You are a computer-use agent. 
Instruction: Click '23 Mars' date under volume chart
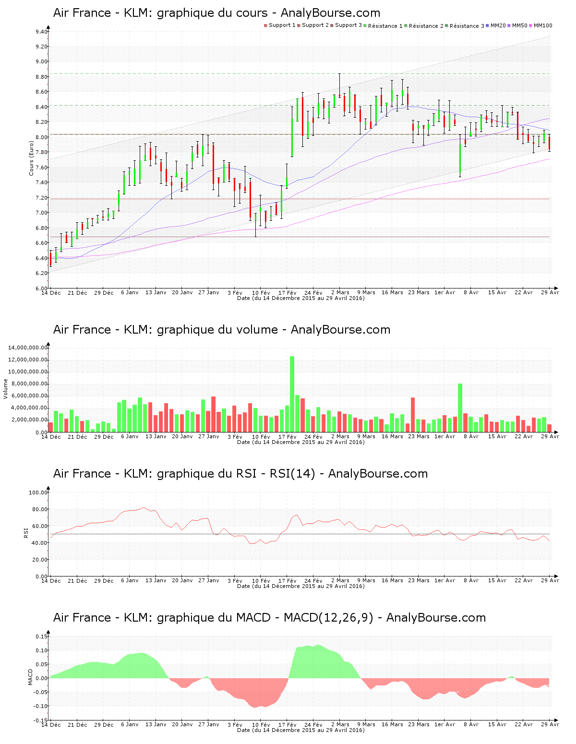coord(419,437)
